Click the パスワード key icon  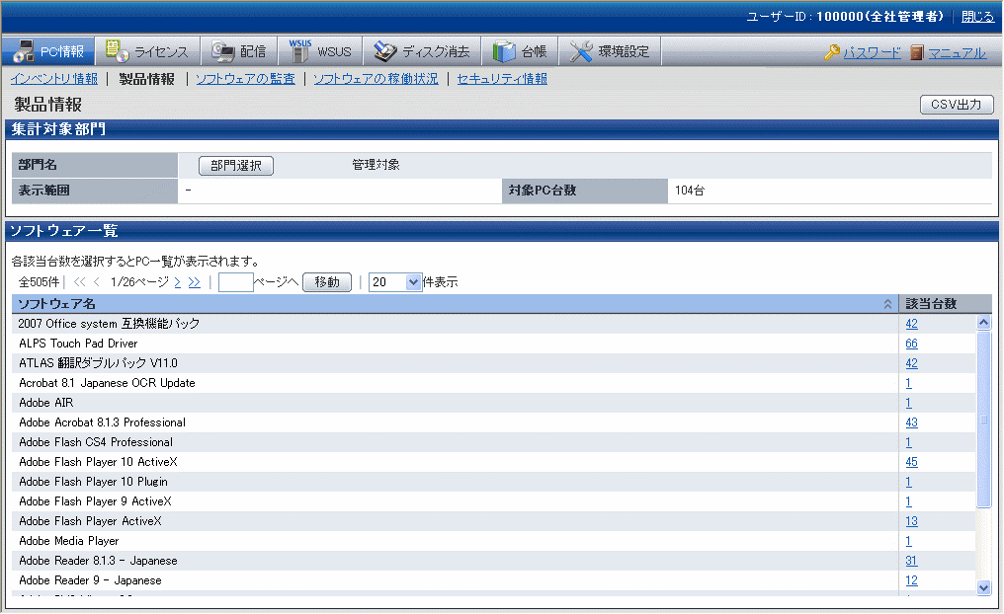(x=832, y=53)
